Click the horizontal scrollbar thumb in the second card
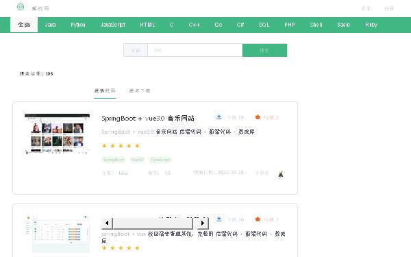Viewport: 411px width, 257px height. 153,223
